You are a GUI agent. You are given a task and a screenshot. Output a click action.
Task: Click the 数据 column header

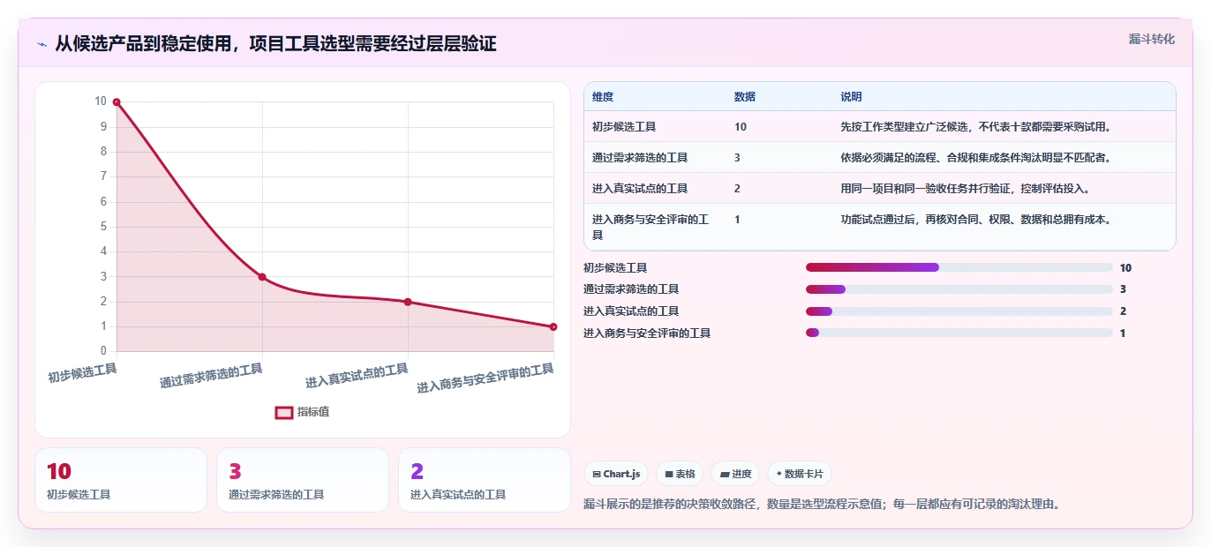[x=745, y=97]
